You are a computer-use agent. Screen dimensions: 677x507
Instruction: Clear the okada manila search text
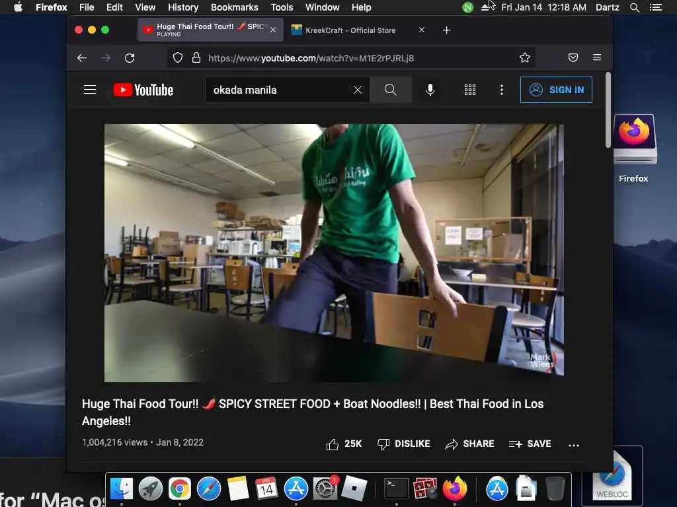pos(358,90)
